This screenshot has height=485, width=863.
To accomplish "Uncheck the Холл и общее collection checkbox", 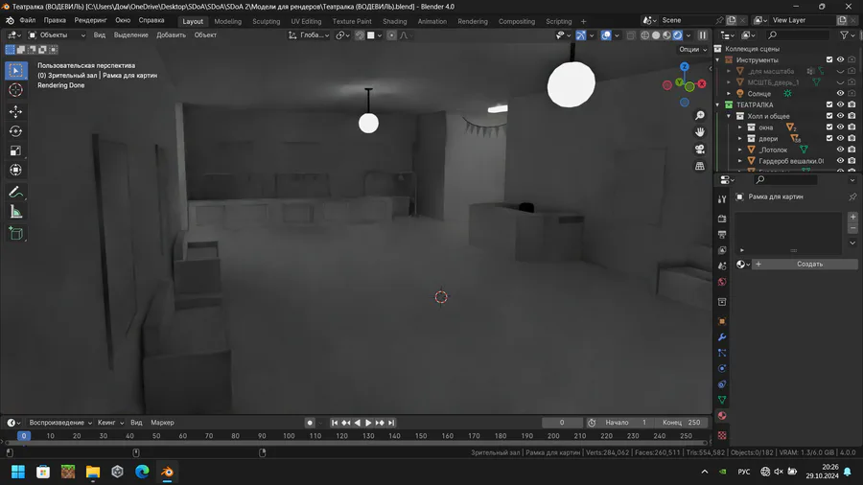I will (x=829, y=115).
